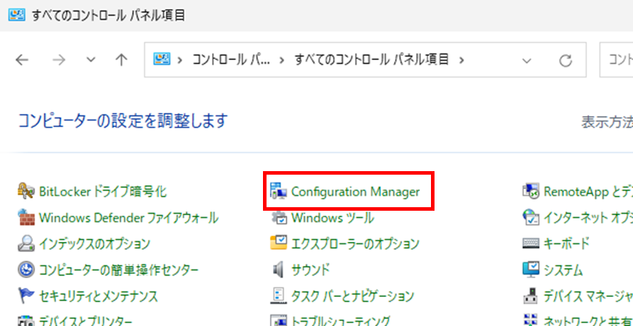This screenshot has width=633, height=326.
Task: Click the セキュリティとメンテナンス flag icon
Action: pos(27,296)
